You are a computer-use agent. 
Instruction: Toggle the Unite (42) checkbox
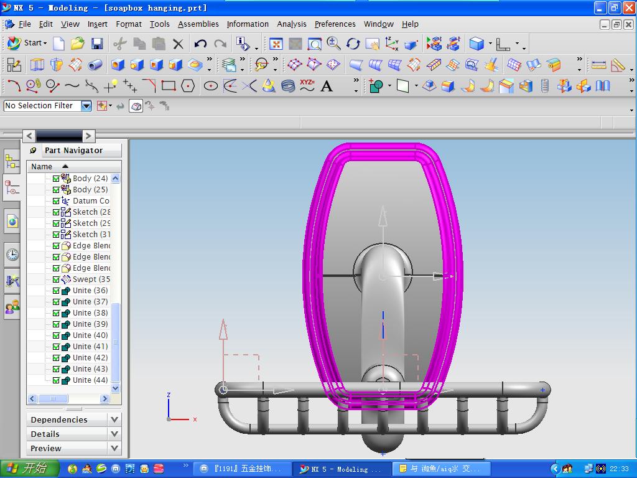56,358
